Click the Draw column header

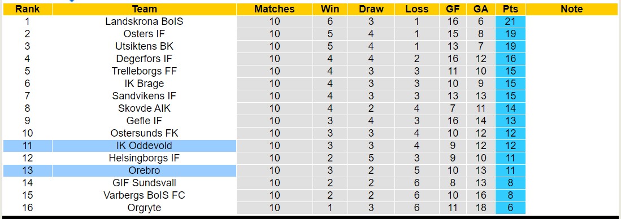click(x=371, y=9)
